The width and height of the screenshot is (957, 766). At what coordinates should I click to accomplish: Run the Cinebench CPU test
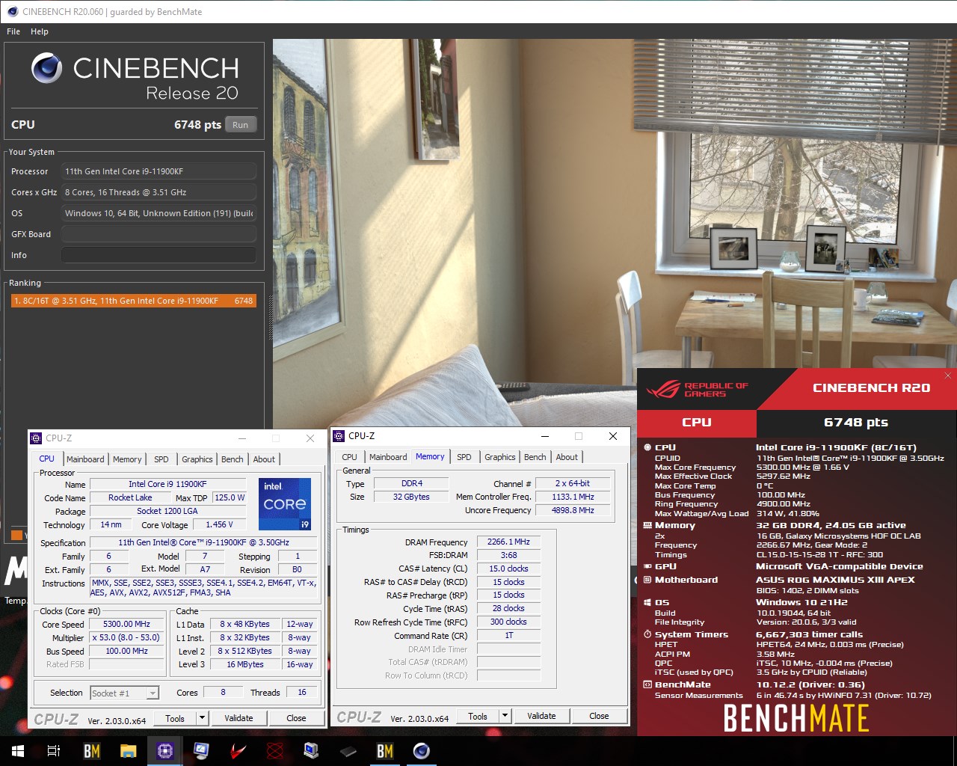click(241, 125)
